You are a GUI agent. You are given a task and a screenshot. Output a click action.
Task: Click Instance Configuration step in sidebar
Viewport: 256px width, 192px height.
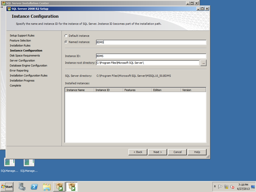pyautogui.click(x=26, y=50)
